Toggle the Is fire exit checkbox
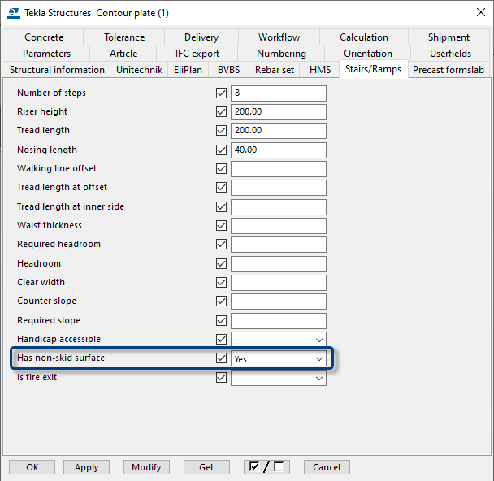This screenshot has height=481, width=494. tap(221, 377)
